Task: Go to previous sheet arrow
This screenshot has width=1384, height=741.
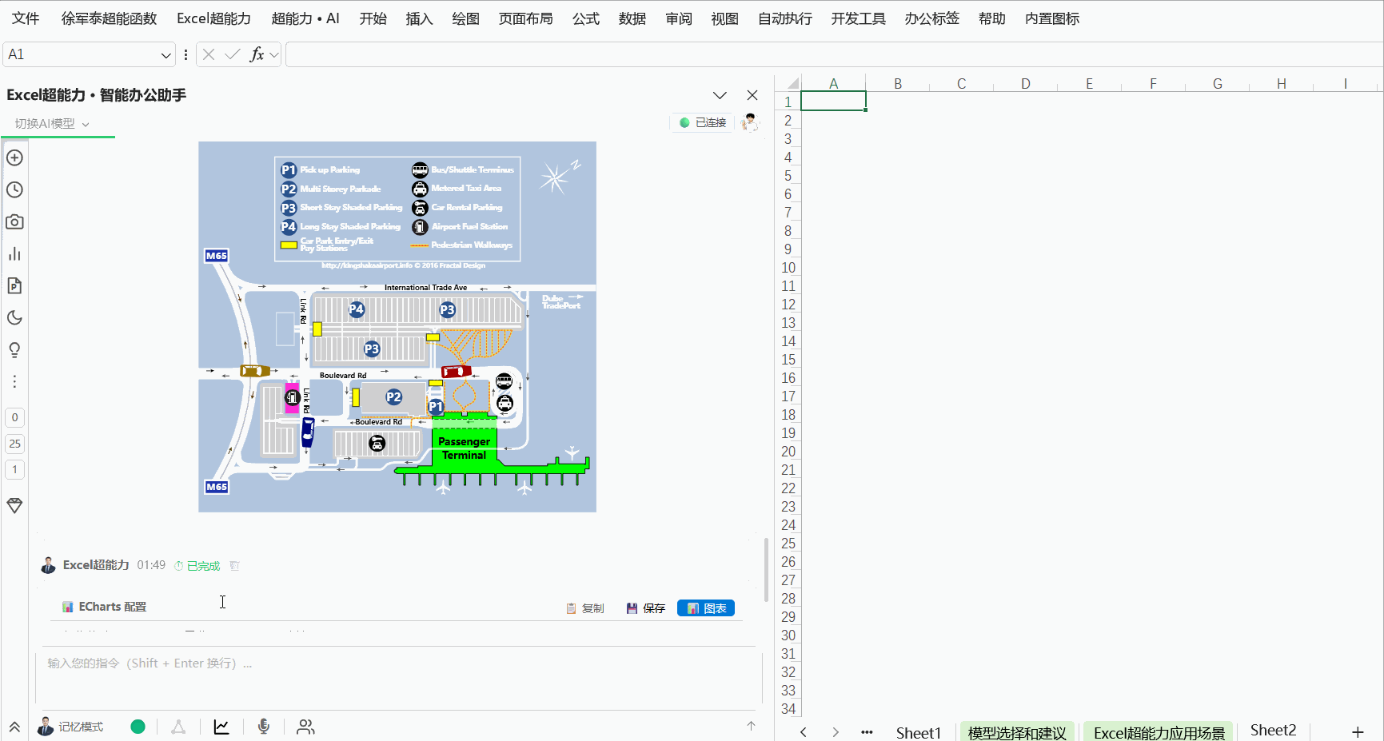Action: (804, 732)
